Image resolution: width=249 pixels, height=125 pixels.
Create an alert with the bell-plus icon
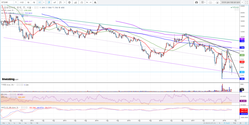(95, 2)
